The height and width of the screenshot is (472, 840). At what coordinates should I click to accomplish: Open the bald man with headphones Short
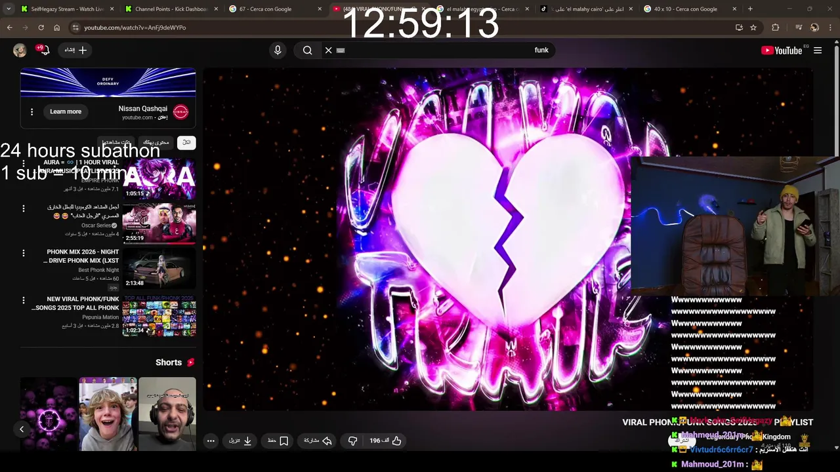tap(167, 414)
